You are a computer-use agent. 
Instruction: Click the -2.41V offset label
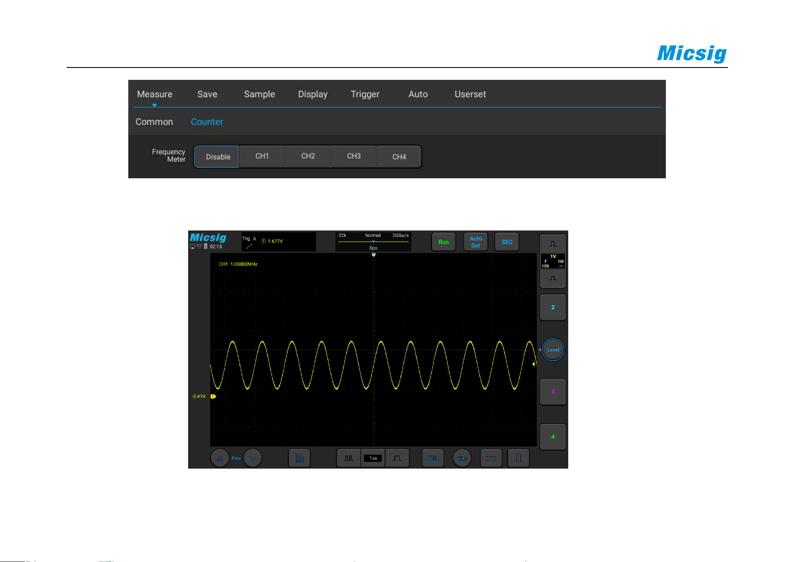point(198,396)
